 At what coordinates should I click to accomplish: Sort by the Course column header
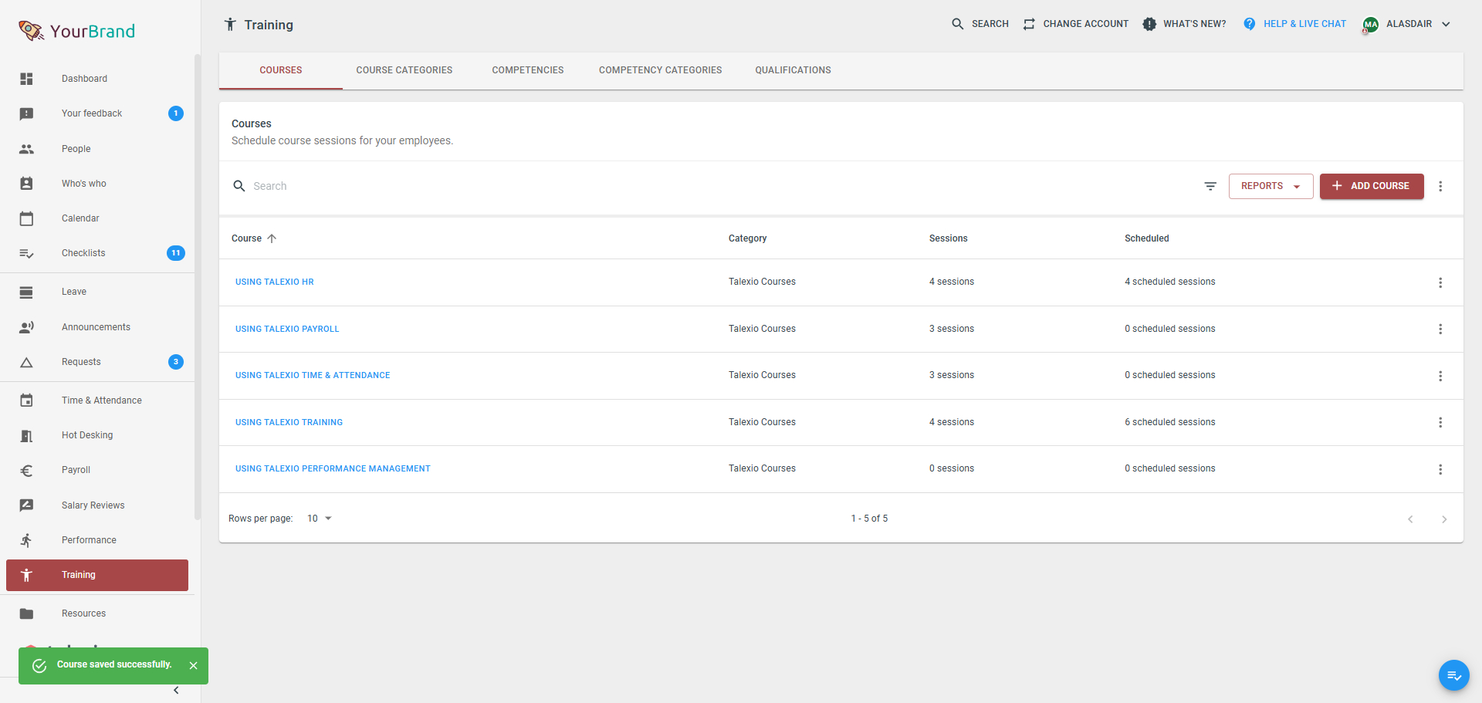254,238
